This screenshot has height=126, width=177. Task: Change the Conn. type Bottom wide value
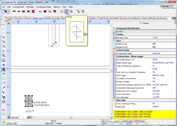click(x=164, y=75)
